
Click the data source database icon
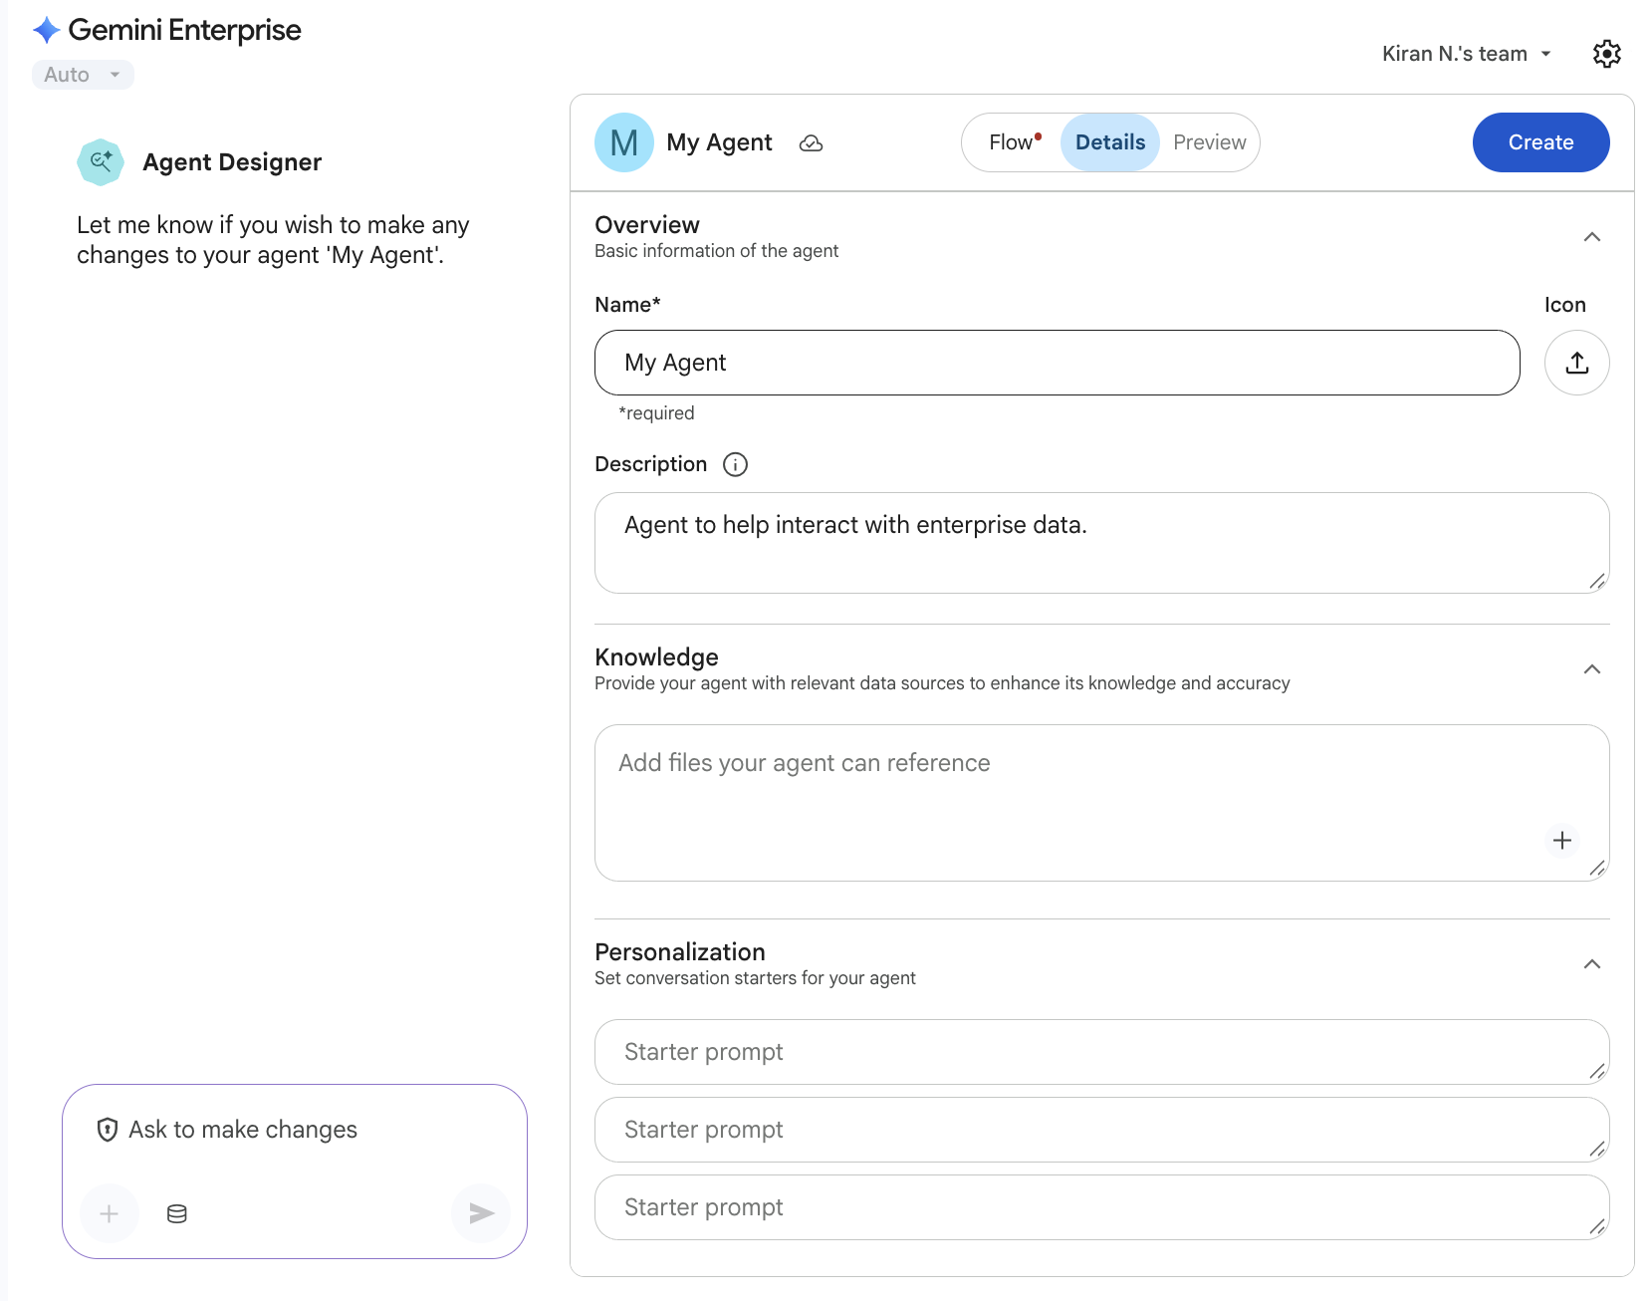tap(177, 1213)
